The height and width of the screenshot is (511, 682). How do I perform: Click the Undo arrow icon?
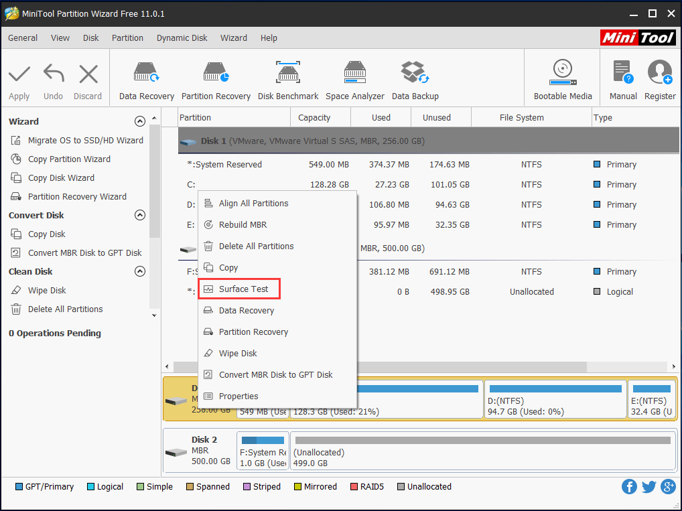coord(54,73)
